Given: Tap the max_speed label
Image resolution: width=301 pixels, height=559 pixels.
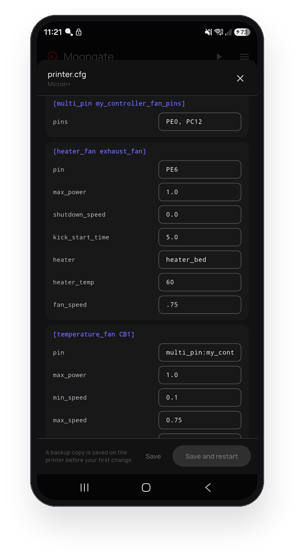Looking at the screenshot, I should (x=70, y=420).
